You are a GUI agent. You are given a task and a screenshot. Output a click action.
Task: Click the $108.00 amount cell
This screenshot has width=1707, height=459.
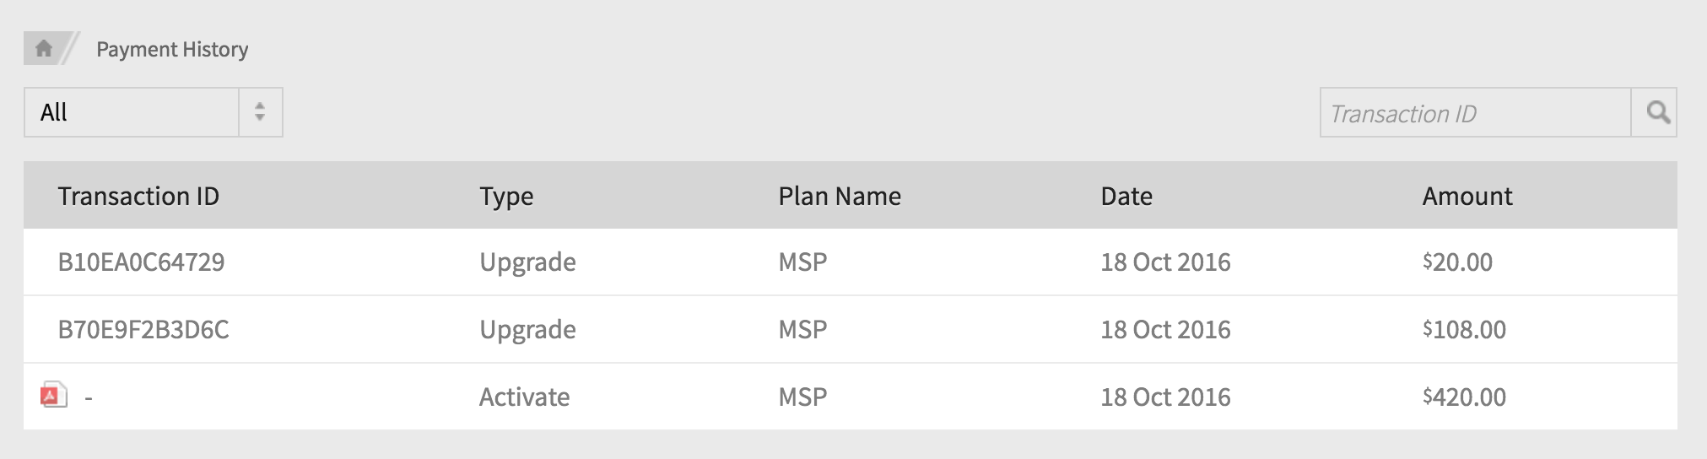click(1464, 330)
